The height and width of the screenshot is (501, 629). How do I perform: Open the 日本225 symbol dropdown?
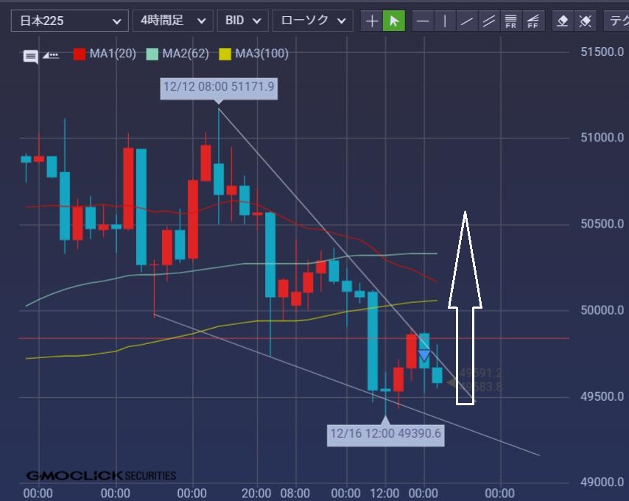(68, 21)
